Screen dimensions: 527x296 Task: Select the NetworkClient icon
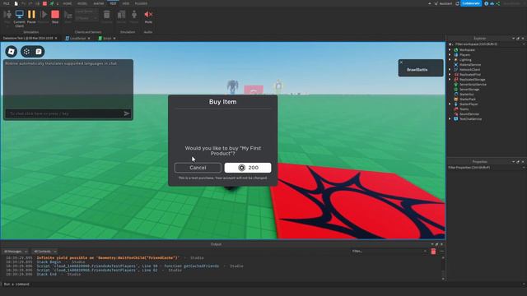[x=456, y=69]
